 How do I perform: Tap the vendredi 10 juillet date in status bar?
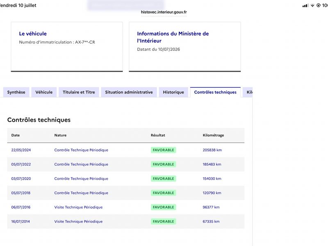[18, 5]
